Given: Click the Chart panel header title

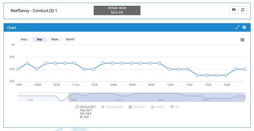Looking at the screenshot, I should click(x=12, y=28).
